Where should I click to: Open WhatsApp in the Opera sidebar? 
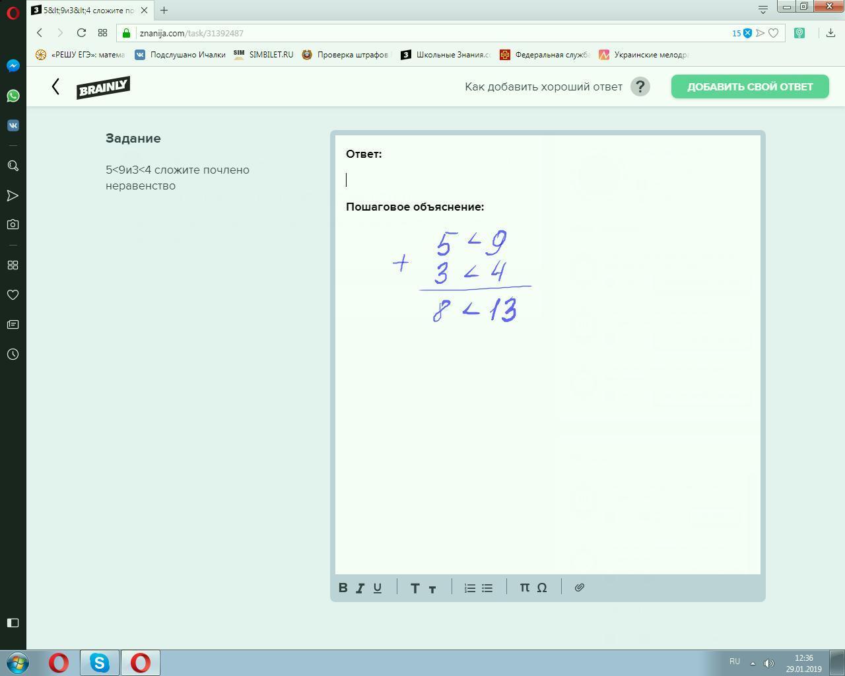pyautogui.click(x=13, y=96)
